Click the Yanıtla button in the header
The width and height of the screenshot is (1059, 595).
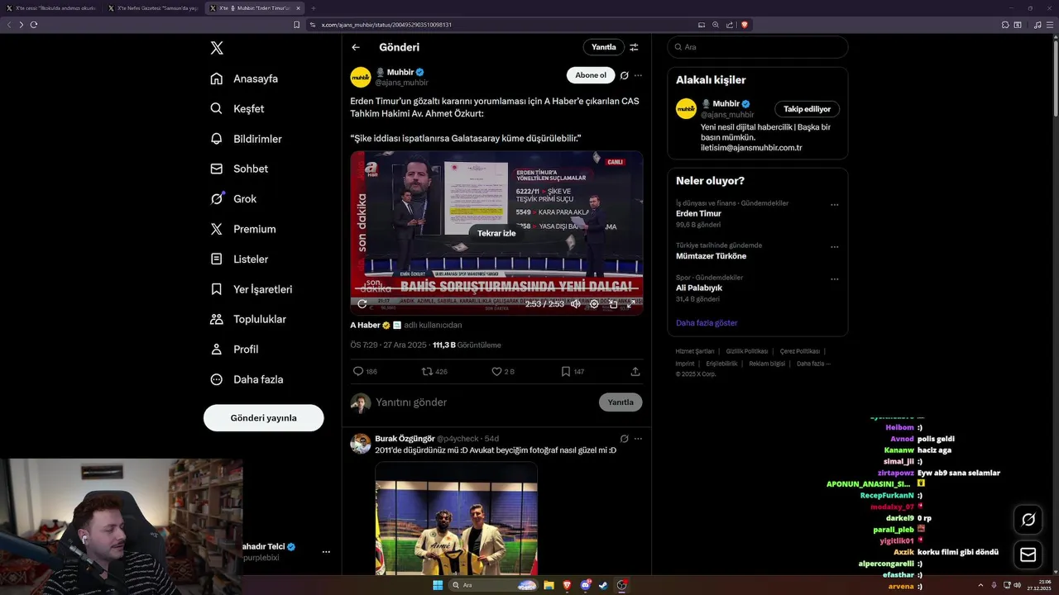pos(603,47)
